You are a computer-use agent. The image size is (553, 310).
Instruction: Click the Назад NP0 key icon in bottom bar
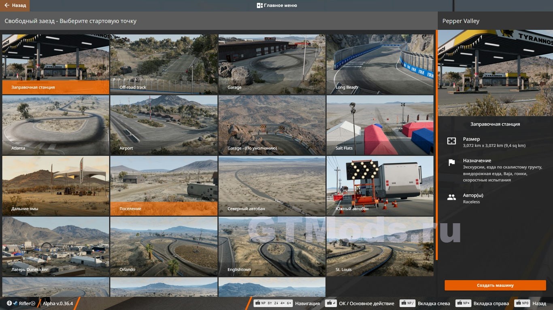tap(522, 303)
